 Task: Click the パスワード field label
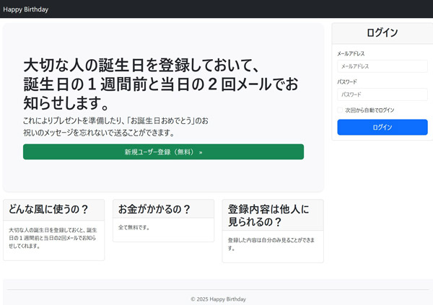pyautogui.click(x=347, y=82)
